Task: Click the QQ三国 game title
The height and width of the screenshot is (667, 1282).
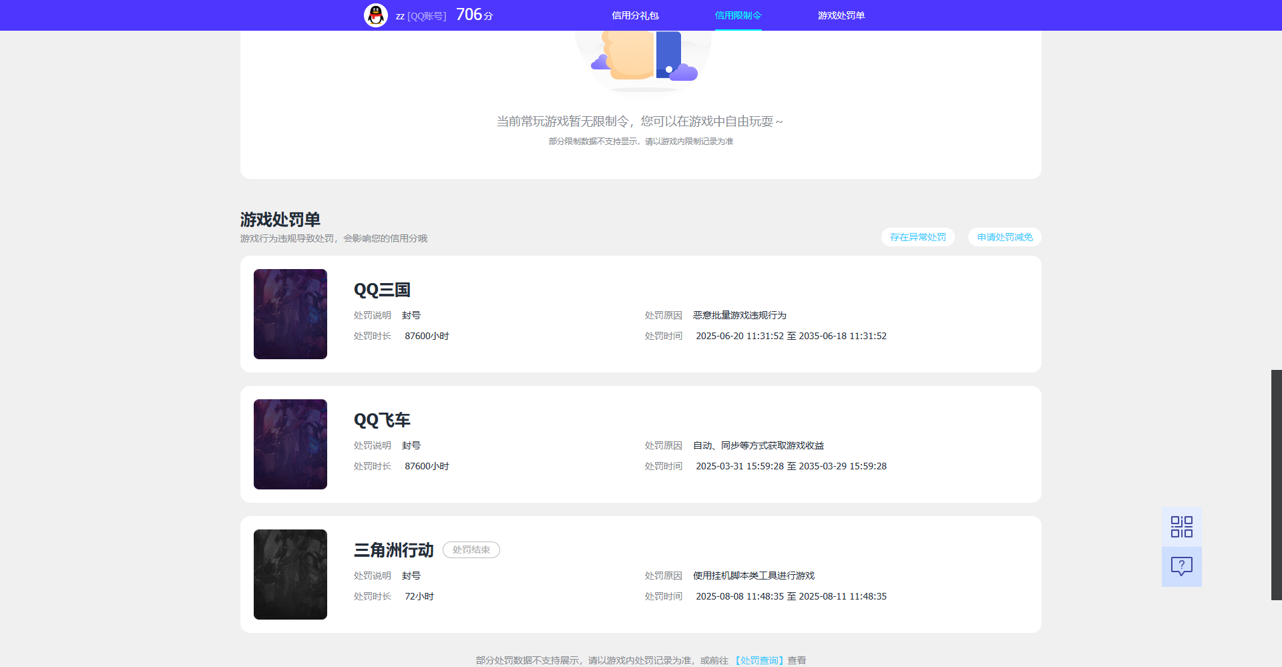Action: pos(382,290)
